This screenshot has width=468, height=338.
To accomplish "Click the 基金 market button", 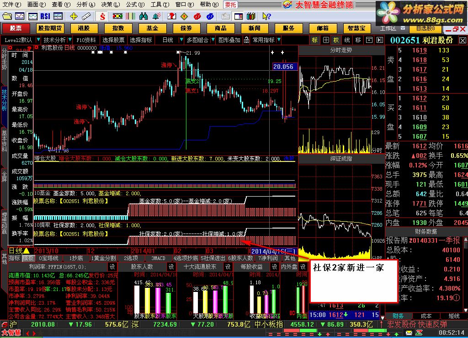I will point(152,28).
